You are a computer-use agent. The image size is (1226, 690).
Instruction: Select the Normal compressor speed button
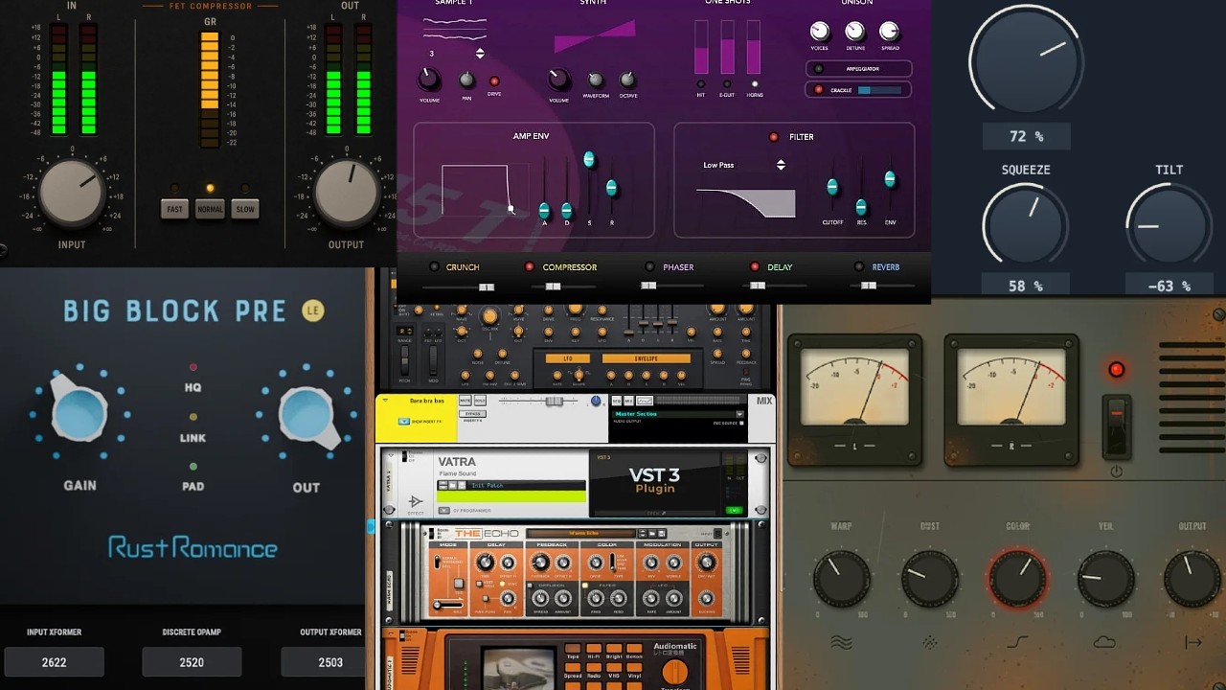[210, 209]
